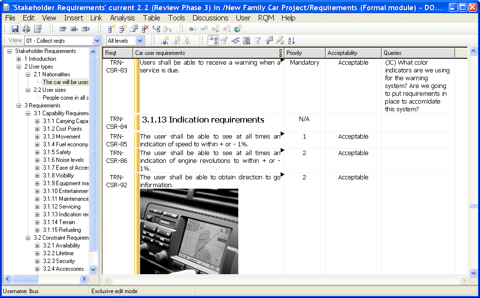The image size is (480, 298).
Task: Open the Analysis menu
Action: (123, 18)
